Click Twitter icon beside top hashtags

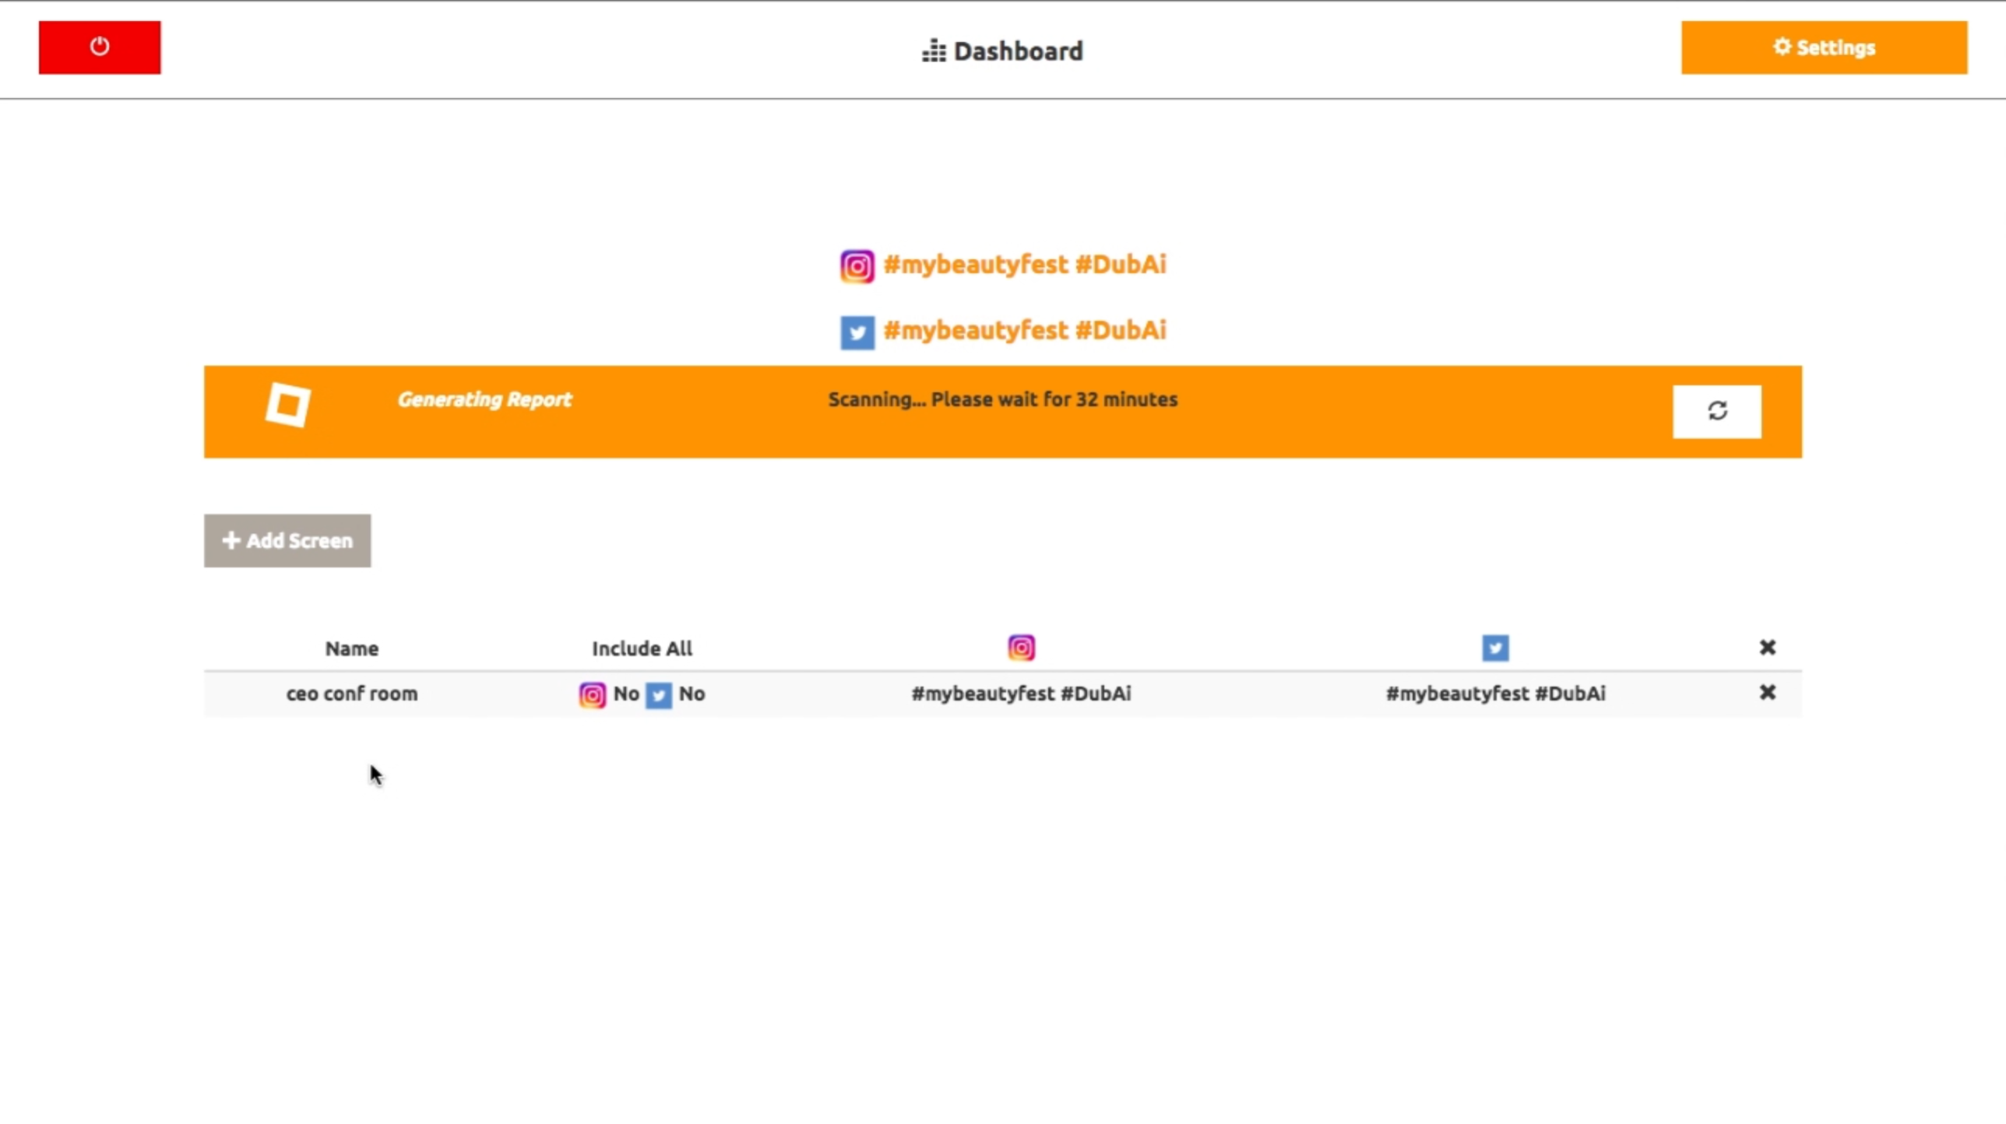tap(857, 332)
